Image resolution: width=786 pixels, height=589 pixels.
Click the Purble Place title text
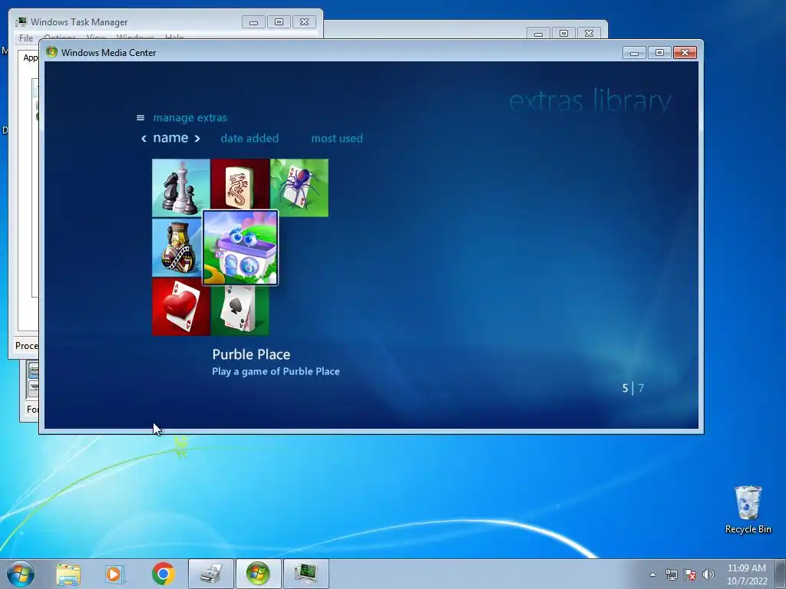click(x=251, y=354)
